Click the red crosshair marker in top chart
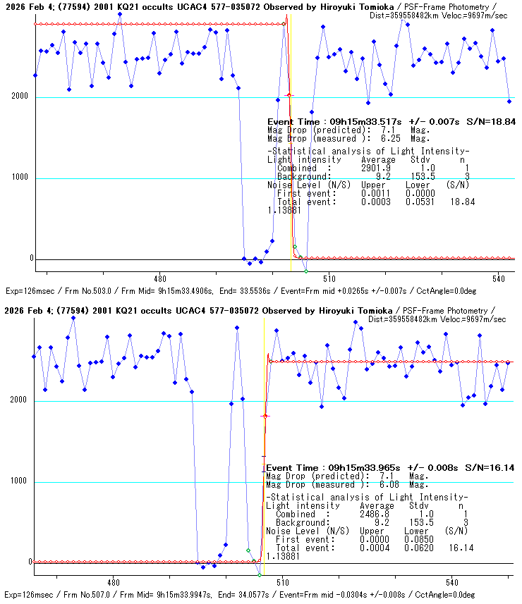Screen dimensions: 522x604 [x=288, y=95]
